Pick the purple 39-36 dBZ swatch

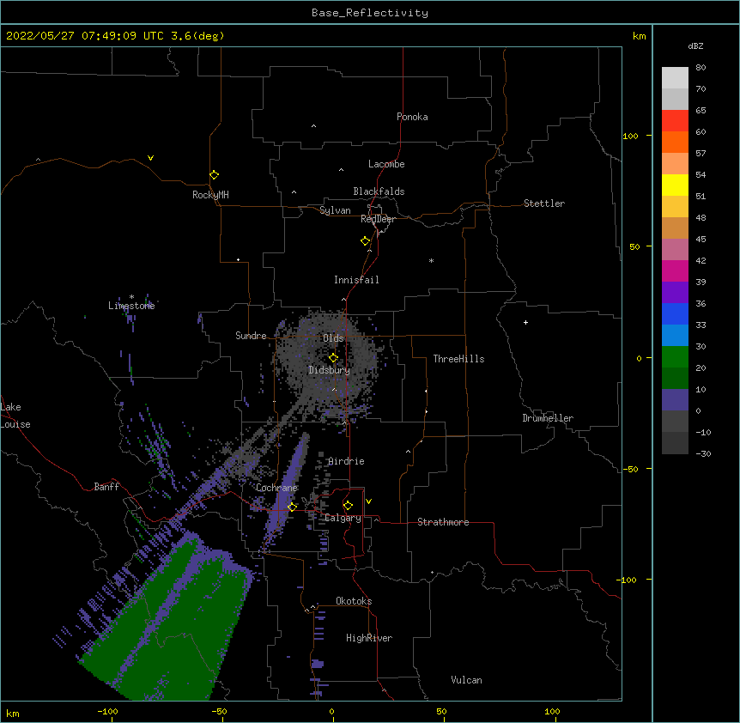point(675,292)
